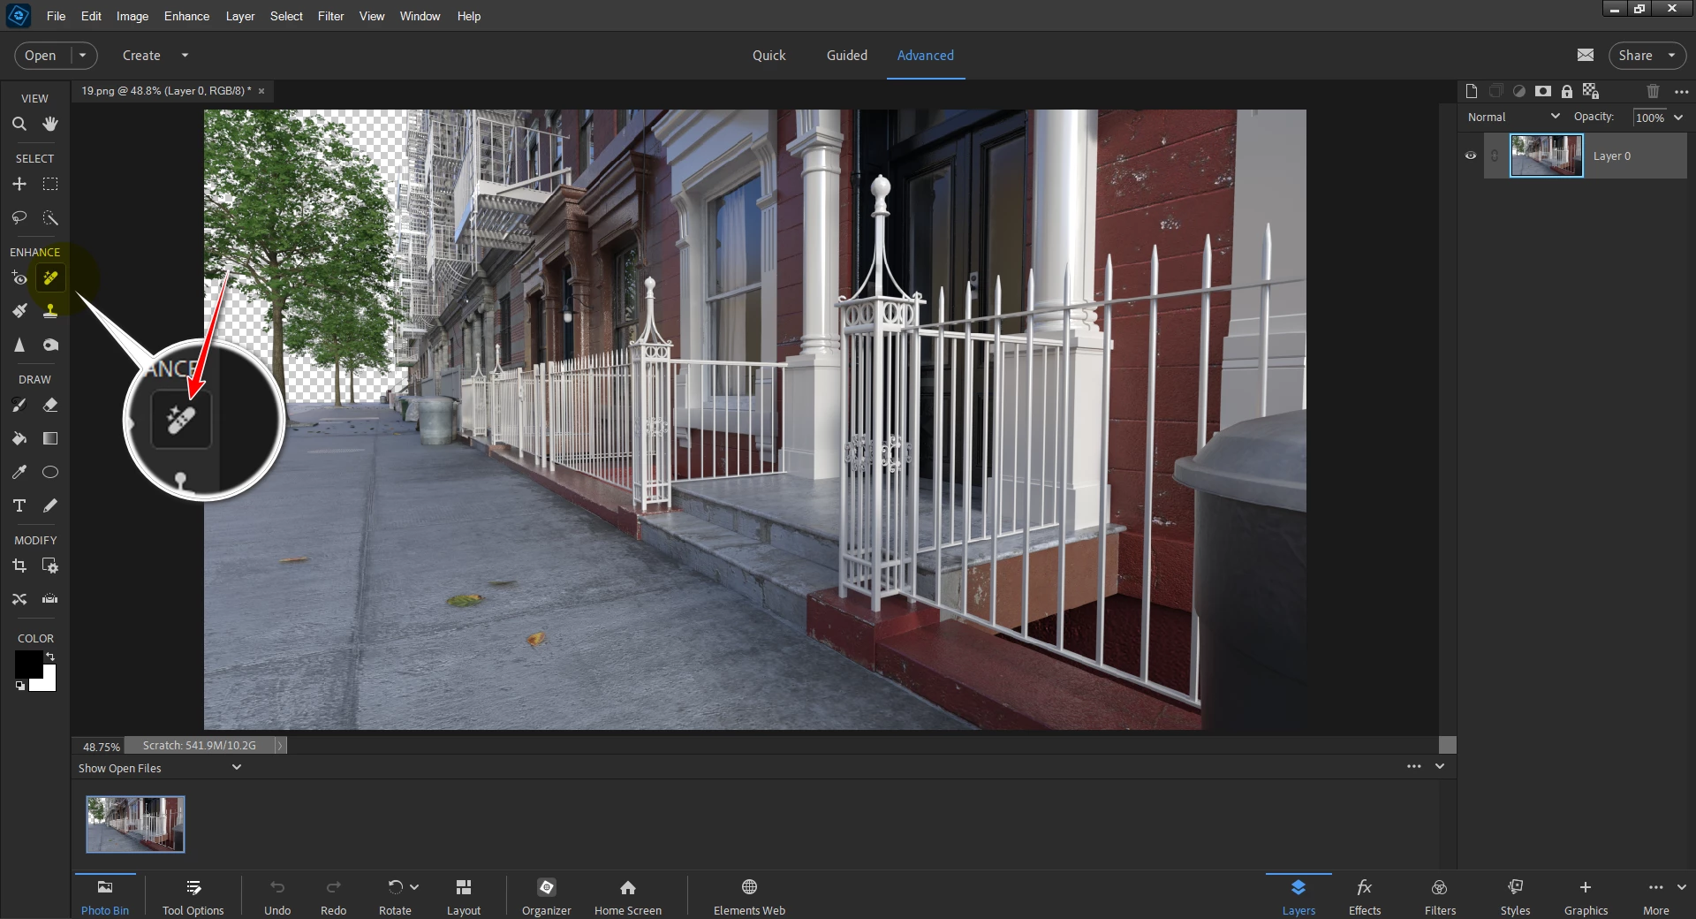This screenshot has height=919, width=1696.
Task: Toggle the lock all pixels icon
Action: click(x=1567, y=91)
